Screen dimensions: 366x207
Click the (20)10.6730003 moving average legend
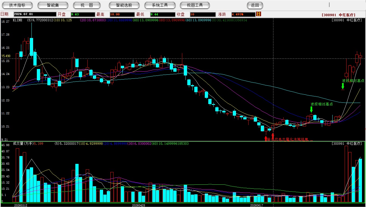[93, 20]
